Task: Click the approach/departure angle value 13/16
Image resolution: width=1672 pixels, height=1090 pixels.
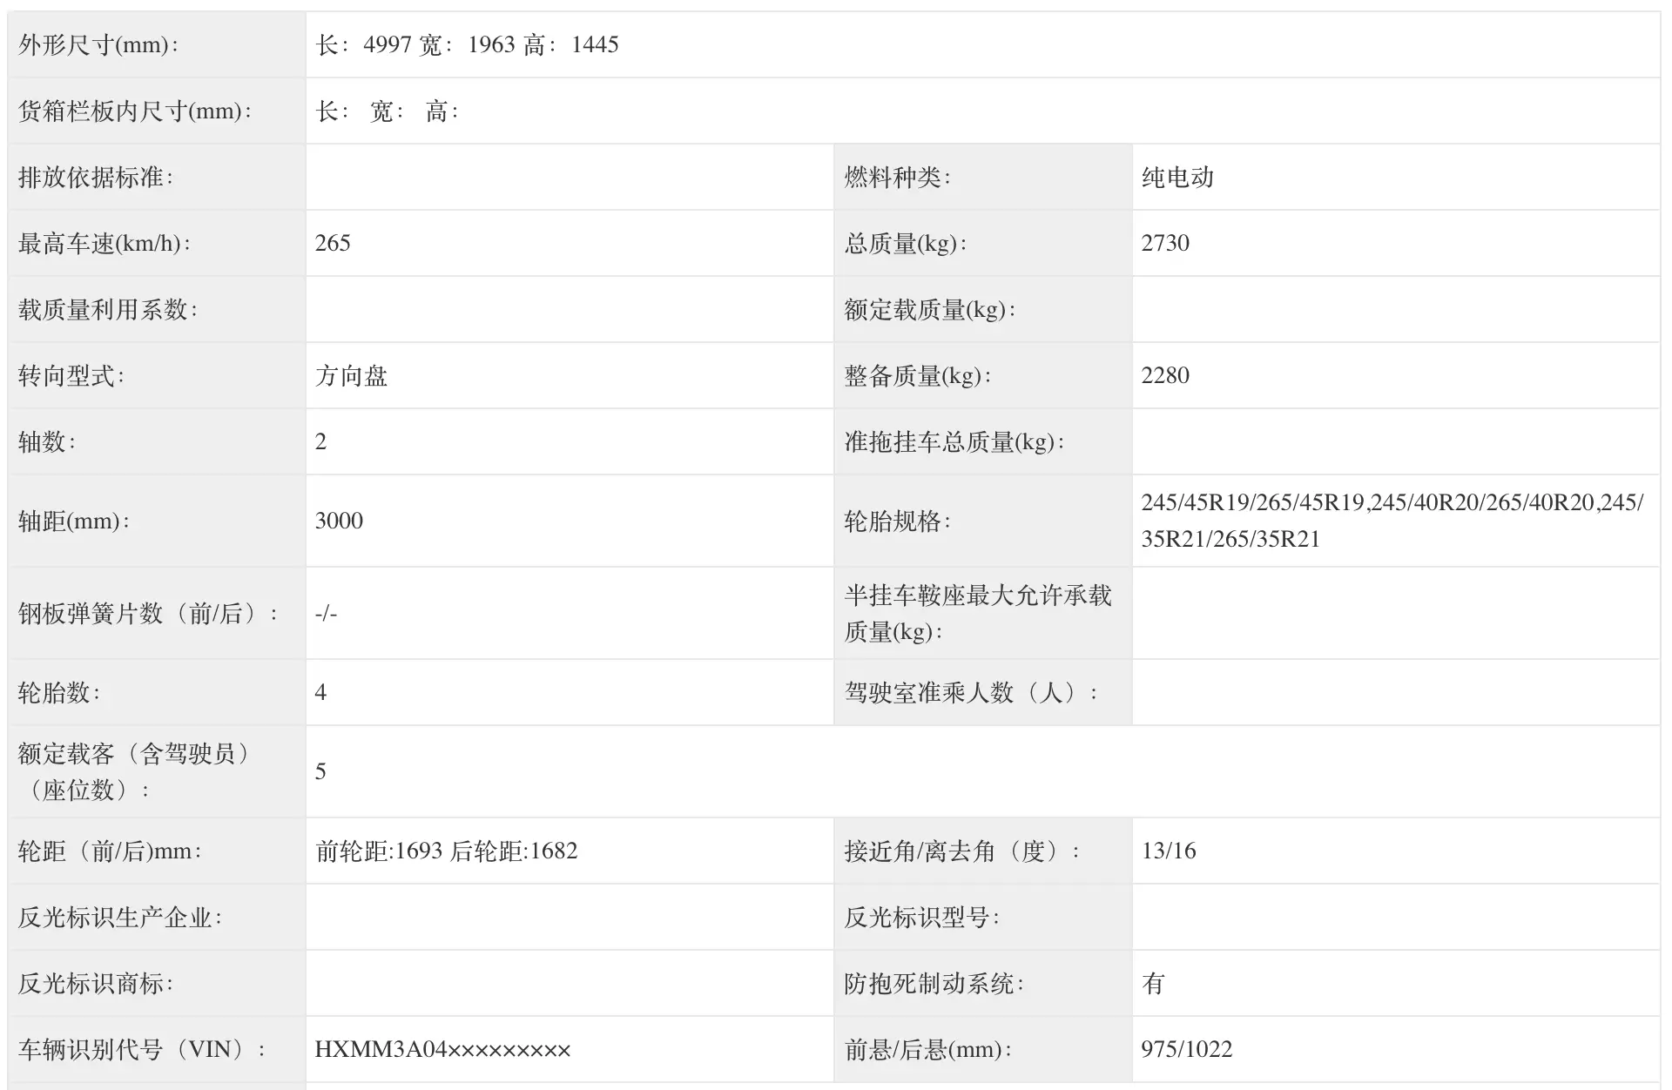Action: [1169, 851]
